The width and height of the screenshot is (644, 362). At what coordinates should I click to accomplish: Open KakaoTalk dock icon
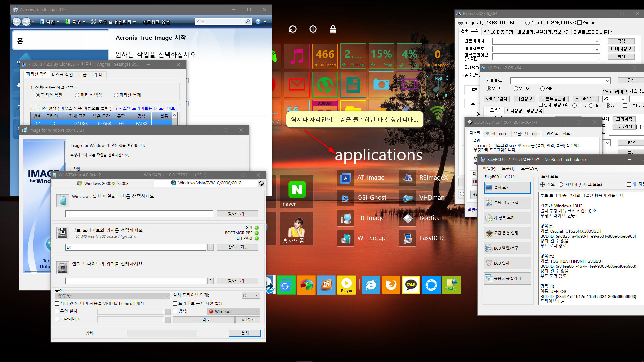point(411,285)
